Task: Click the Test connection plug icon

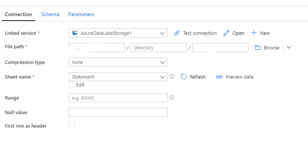Action: pos(177,33)
